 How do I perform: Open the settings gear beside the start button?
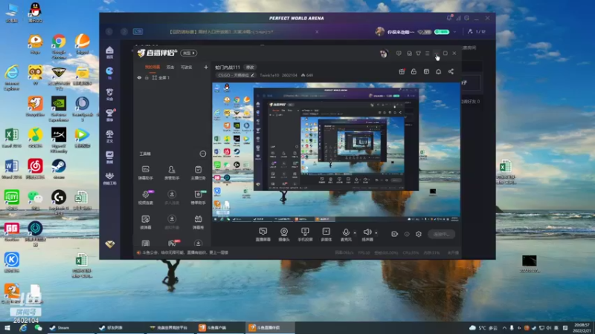[419, 234]
